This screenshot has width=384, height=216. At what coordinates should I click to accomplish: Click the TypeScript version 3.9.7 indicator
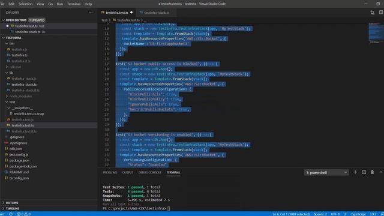(373, 214)
